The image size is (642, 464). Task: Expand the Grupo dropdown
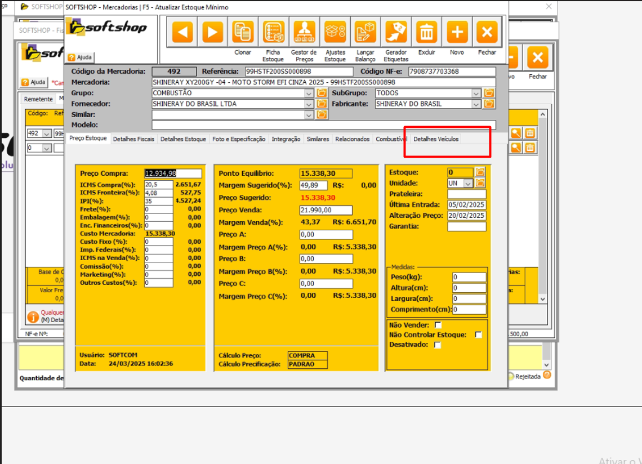309,93
